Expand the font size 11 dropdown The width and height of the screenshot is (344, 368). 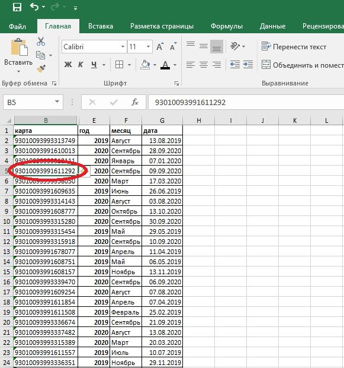tap(148, 47)
